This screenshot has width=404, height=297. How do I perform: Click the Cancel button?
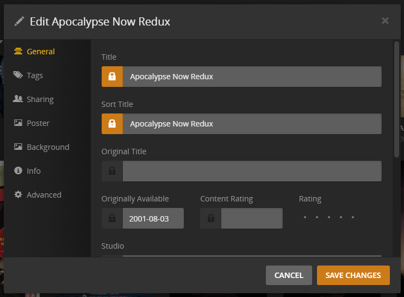click(x=289, y=275)
